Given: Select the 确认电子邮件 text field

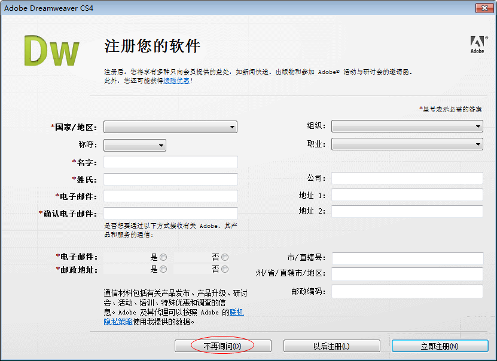Looking at the screenshot, I should coord(170,213).
